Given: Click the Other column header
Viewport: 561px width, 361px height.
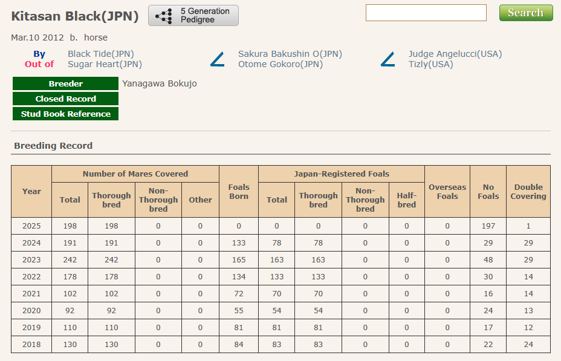Looking at the screenshot, I should click(200, 200).
